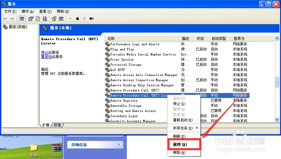This screenshot has width=281, height=159.
Task: Open the 帮助(H) menu in menu bar
Action: tap(63, 11)
